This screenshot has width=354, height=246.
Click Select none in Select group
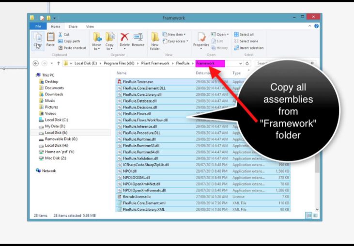click(249, 41)
